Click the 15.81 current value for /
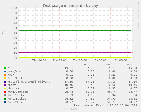 [x=69, y=68]
